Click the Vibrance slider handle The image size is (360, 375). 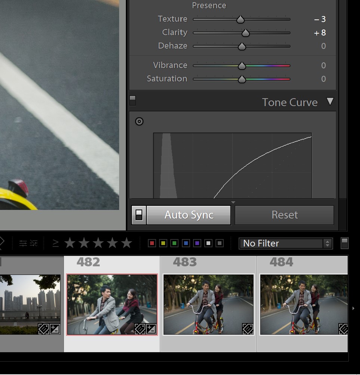(x=242, y=65)
